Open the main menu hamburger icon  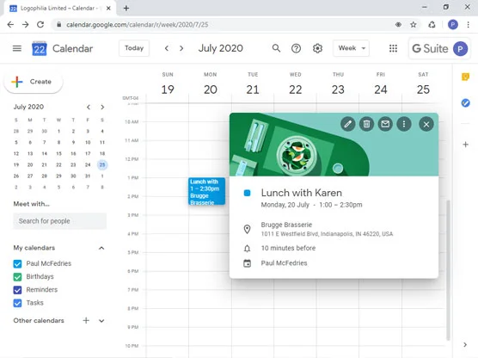pos(17,48)
